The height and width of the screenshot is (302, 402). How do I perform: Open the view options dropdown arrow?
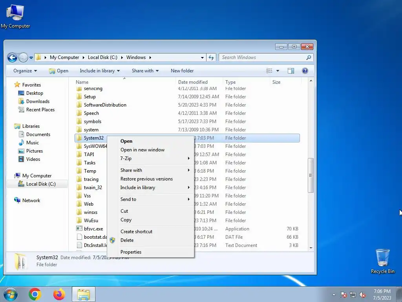pyautogui.click(x=278, y=71)
